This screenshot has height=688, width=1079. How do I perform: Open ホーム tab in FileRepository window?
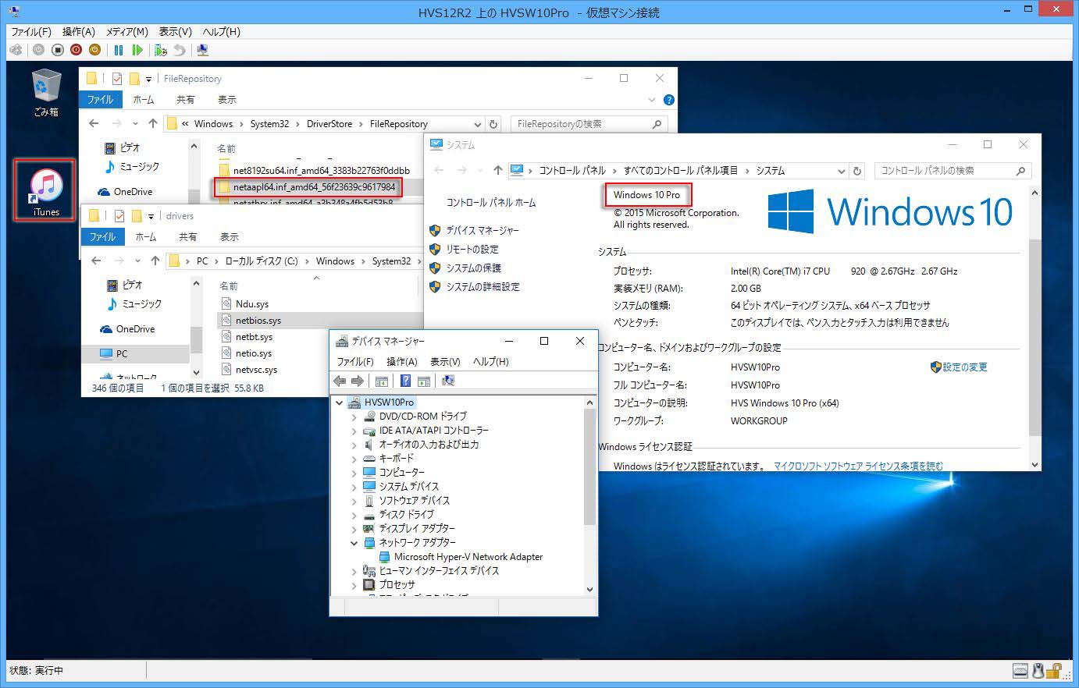coord(144,100)
